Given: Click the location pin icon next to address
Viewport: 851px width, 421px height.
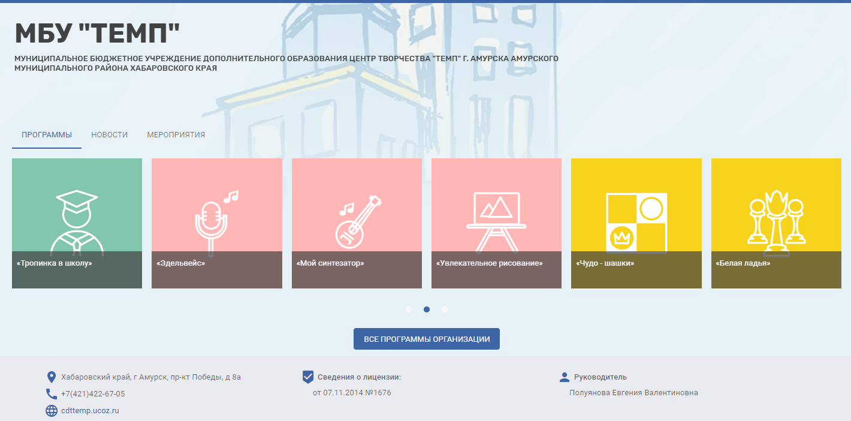Looking at the screenshot, I should (52, 377).
